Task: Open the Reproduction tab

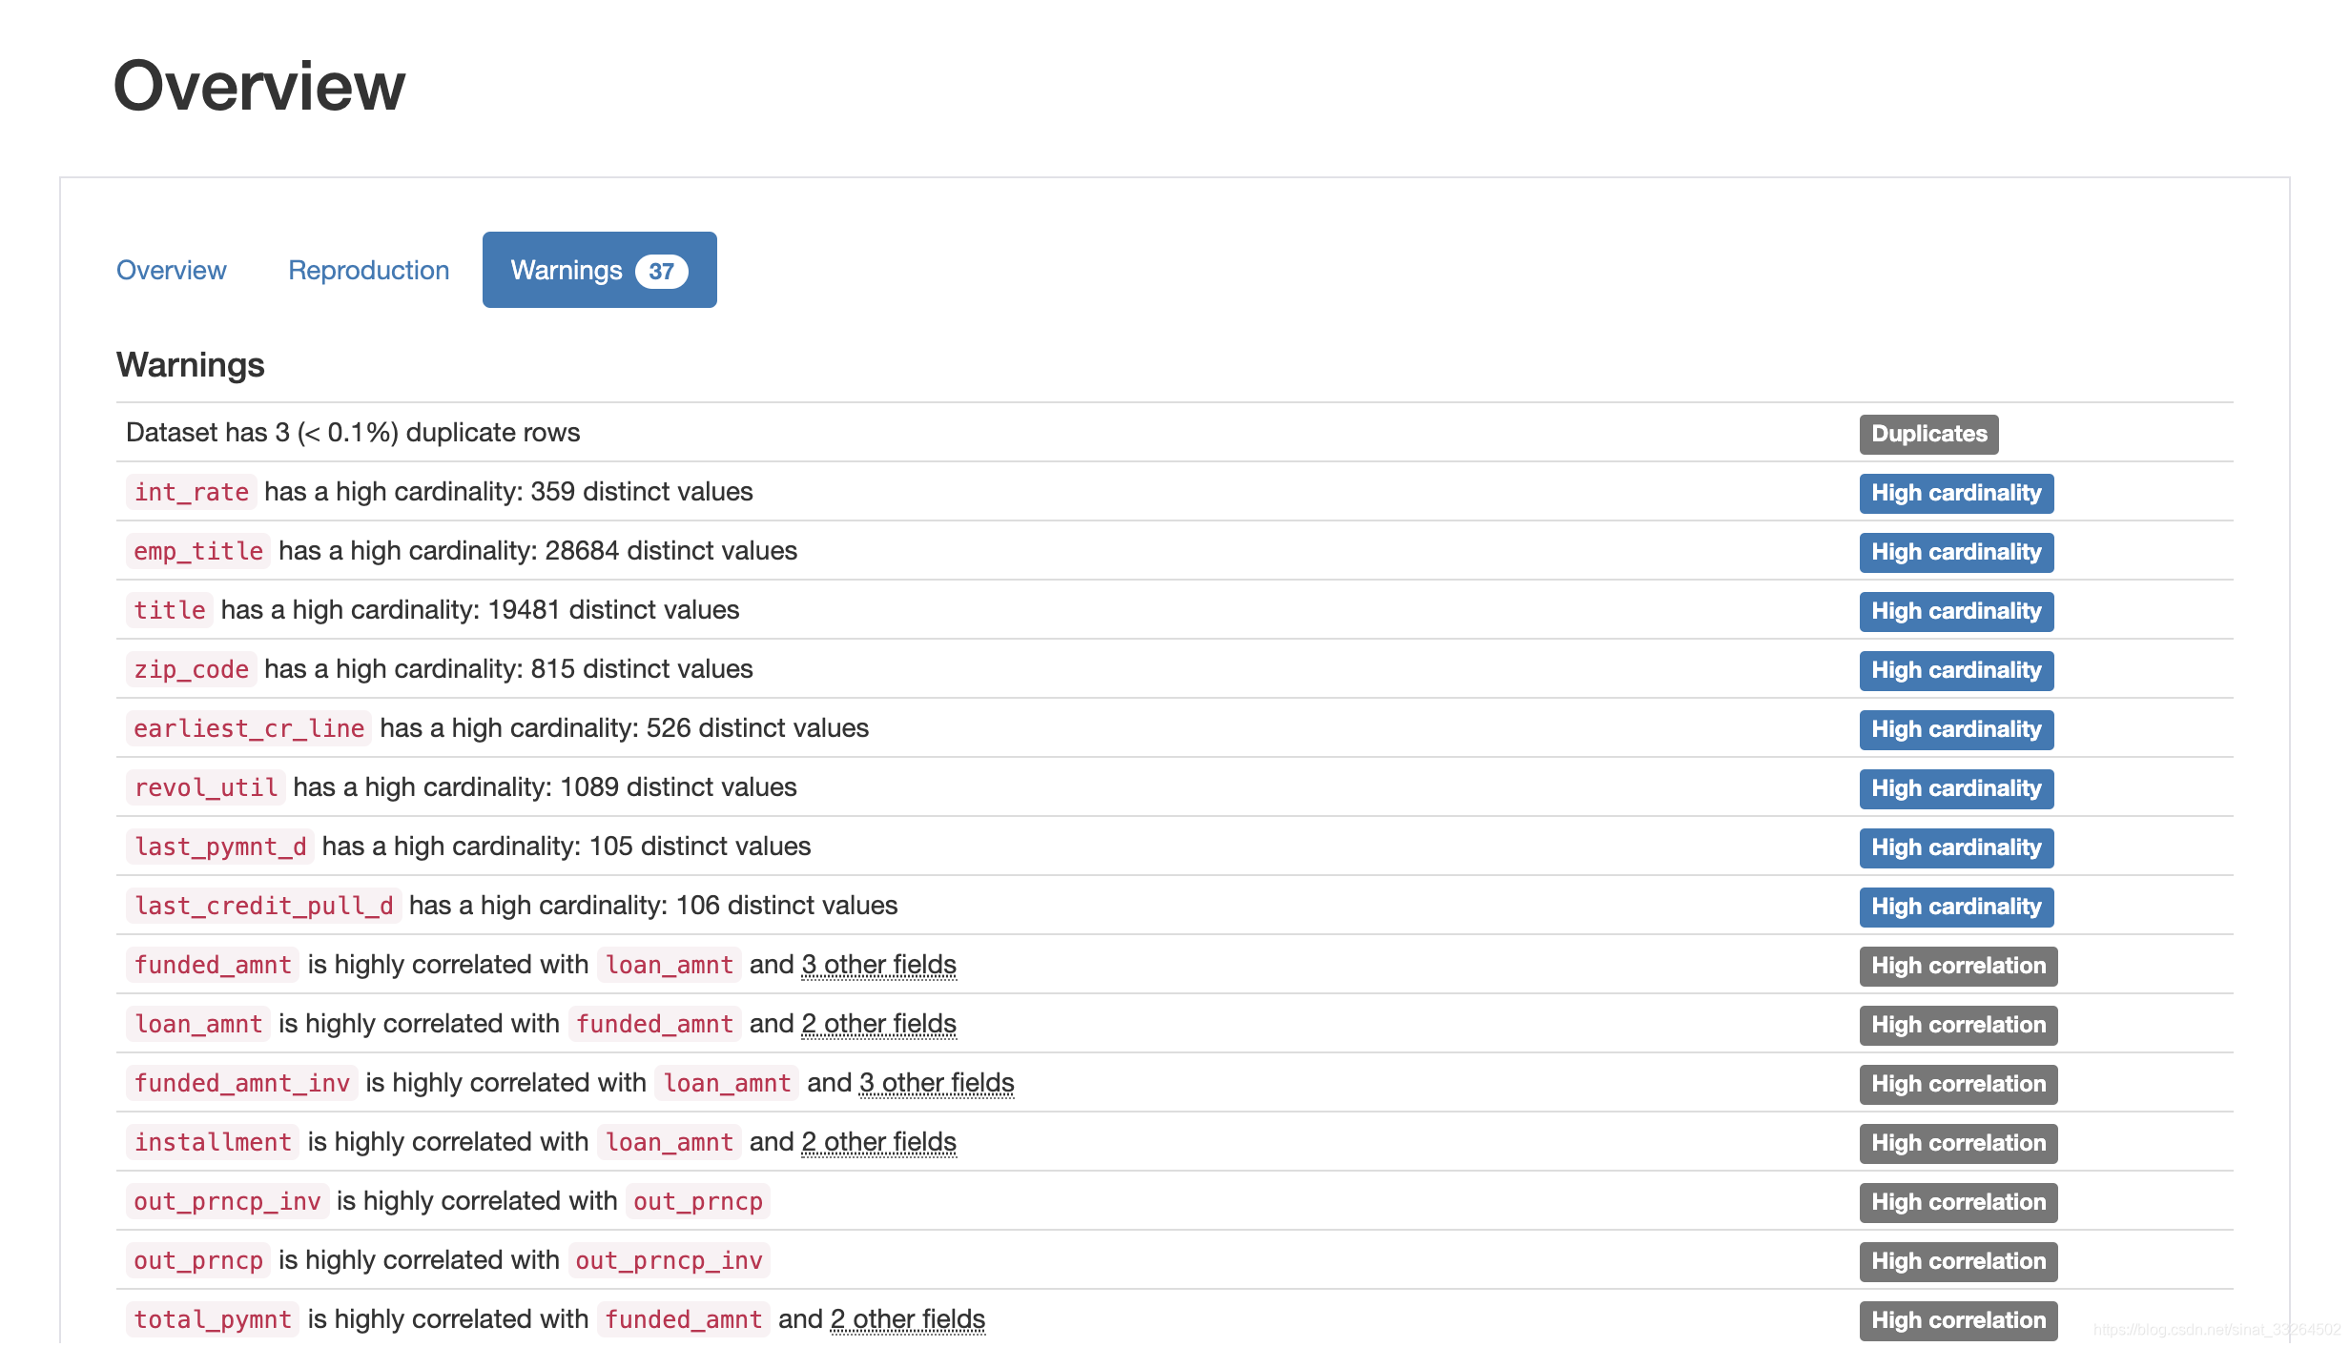Action: pyautogui.click(x=368, y=270)
